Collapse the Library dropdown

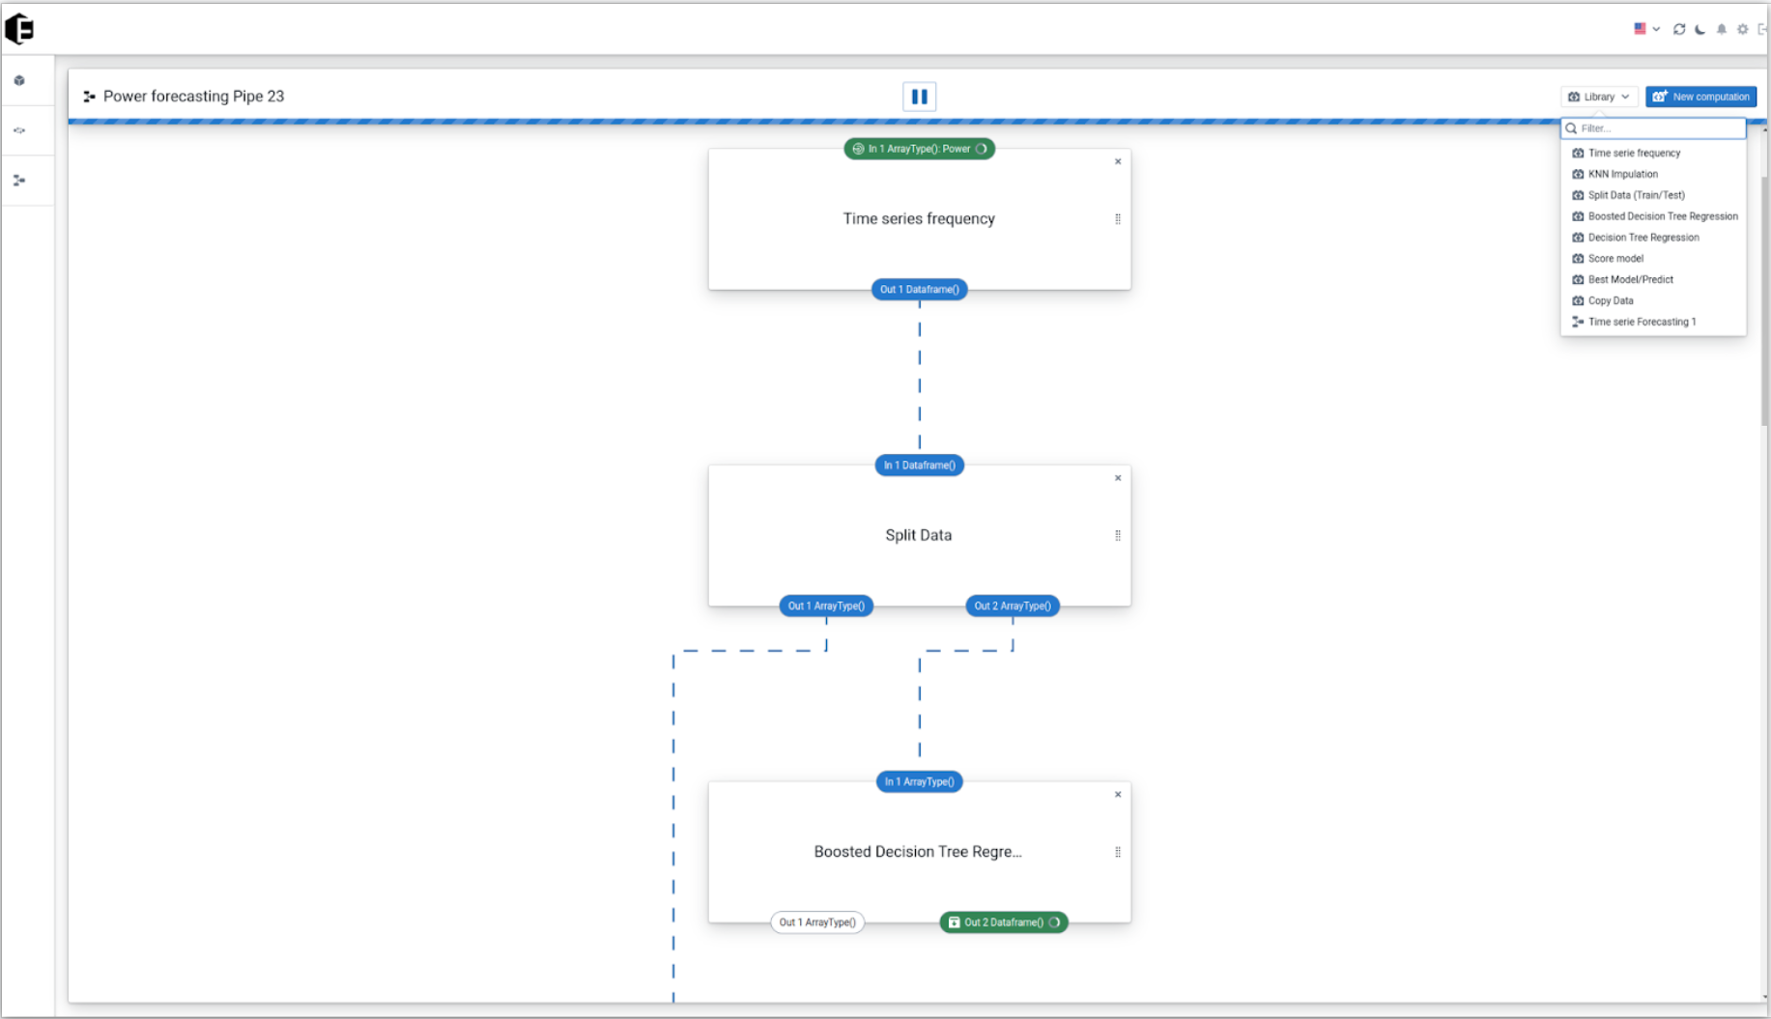pos(1598,97)
